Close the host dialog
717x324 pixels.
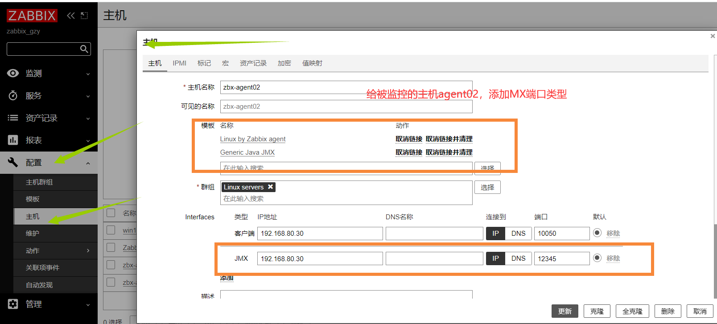pos(712,36)
